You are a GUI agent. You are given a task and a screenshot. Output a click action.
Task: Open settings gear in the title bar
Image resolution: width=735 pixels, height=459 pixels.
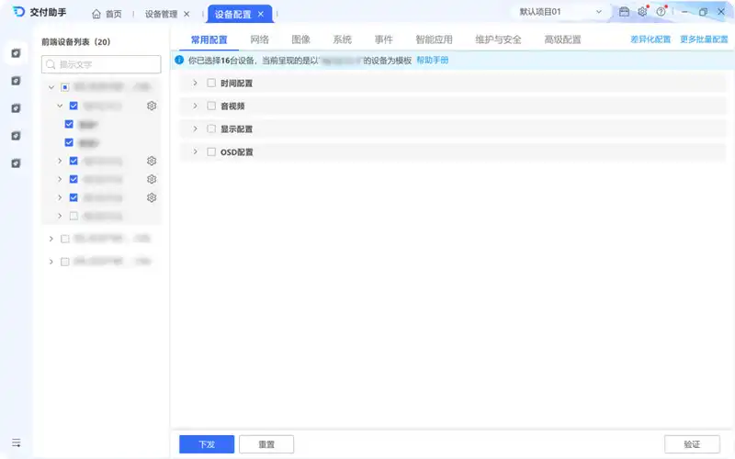[x=642, y=12]
